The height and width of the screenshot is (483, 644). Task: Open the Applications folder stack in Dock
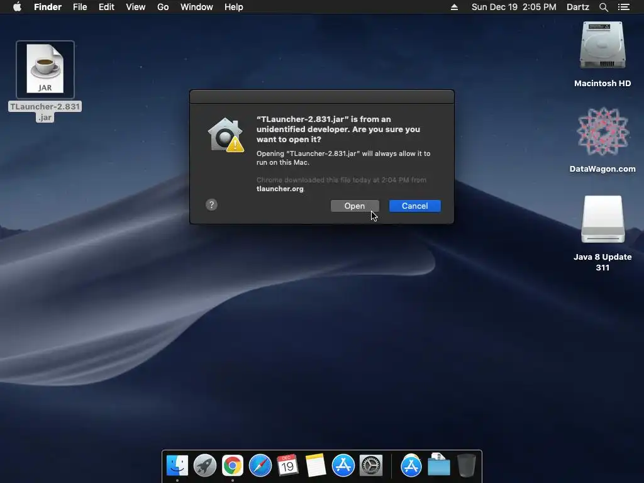[411, 465]
